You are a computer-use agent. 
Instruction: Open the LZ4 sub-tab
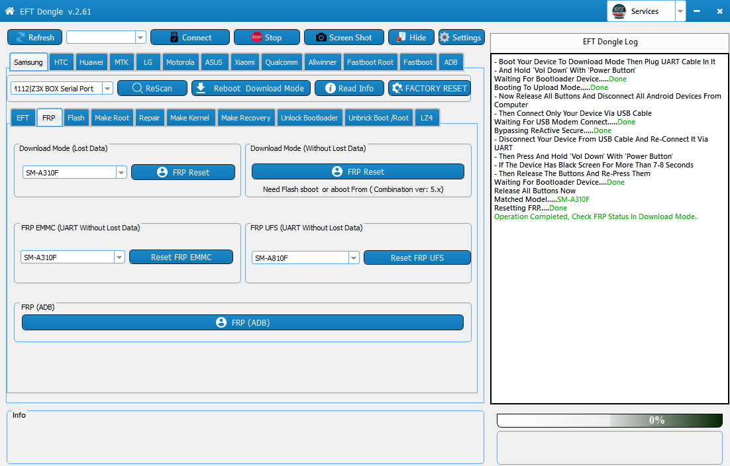click(427, 118)
